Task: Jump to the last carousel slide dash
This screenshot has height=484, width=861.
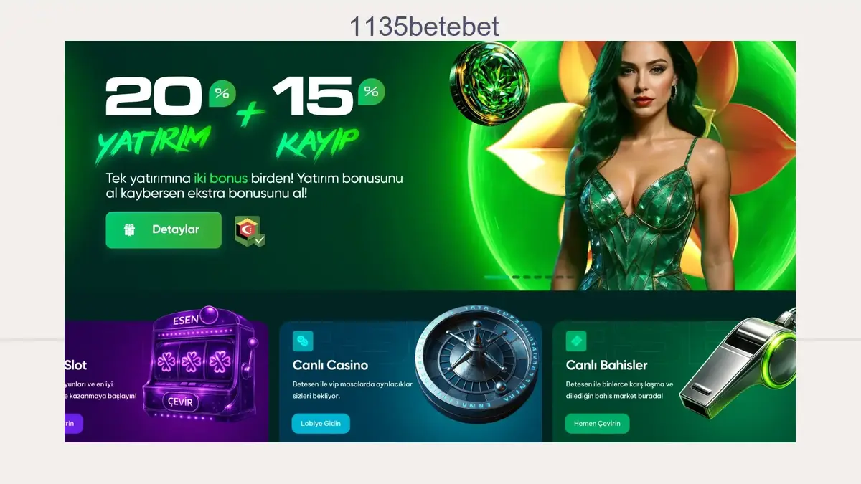Action: (570, 277)
